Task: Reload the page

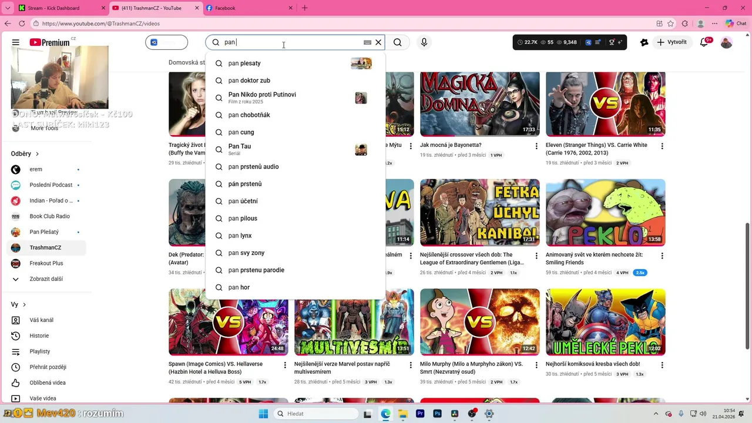Action: pos(22,23)
